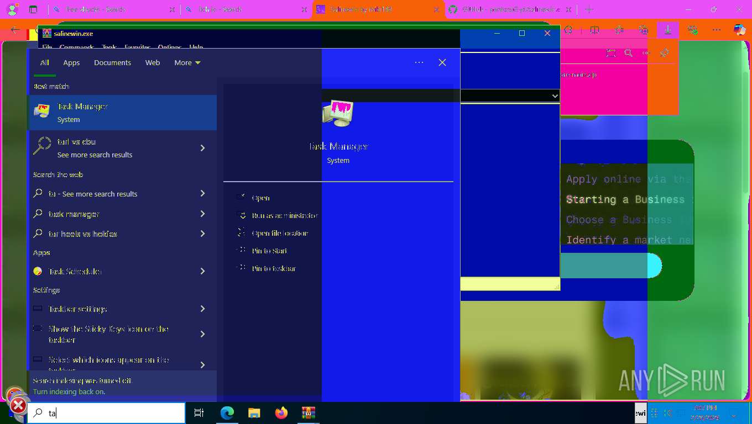Toggle Edge split screen icon
752x424 pixels.
coord(594,30)
